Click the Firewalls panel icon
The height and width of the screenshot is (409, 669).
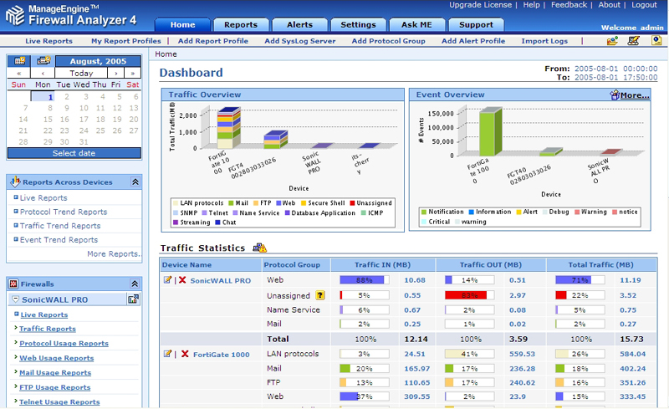[13, 284]
